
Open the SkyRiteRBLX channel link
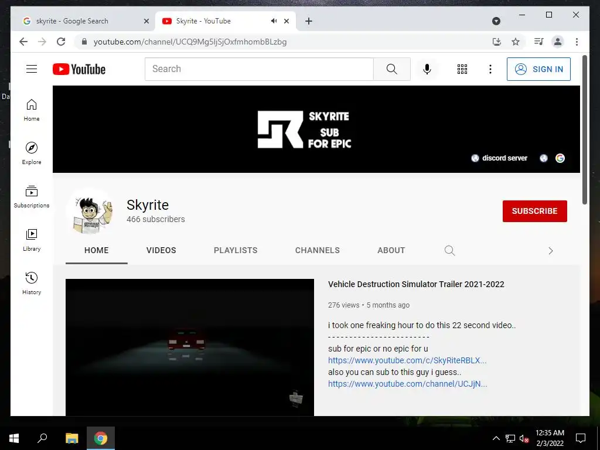pos(407,360)
